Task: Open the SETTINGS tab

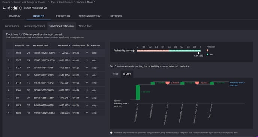Action: (116, 16)
